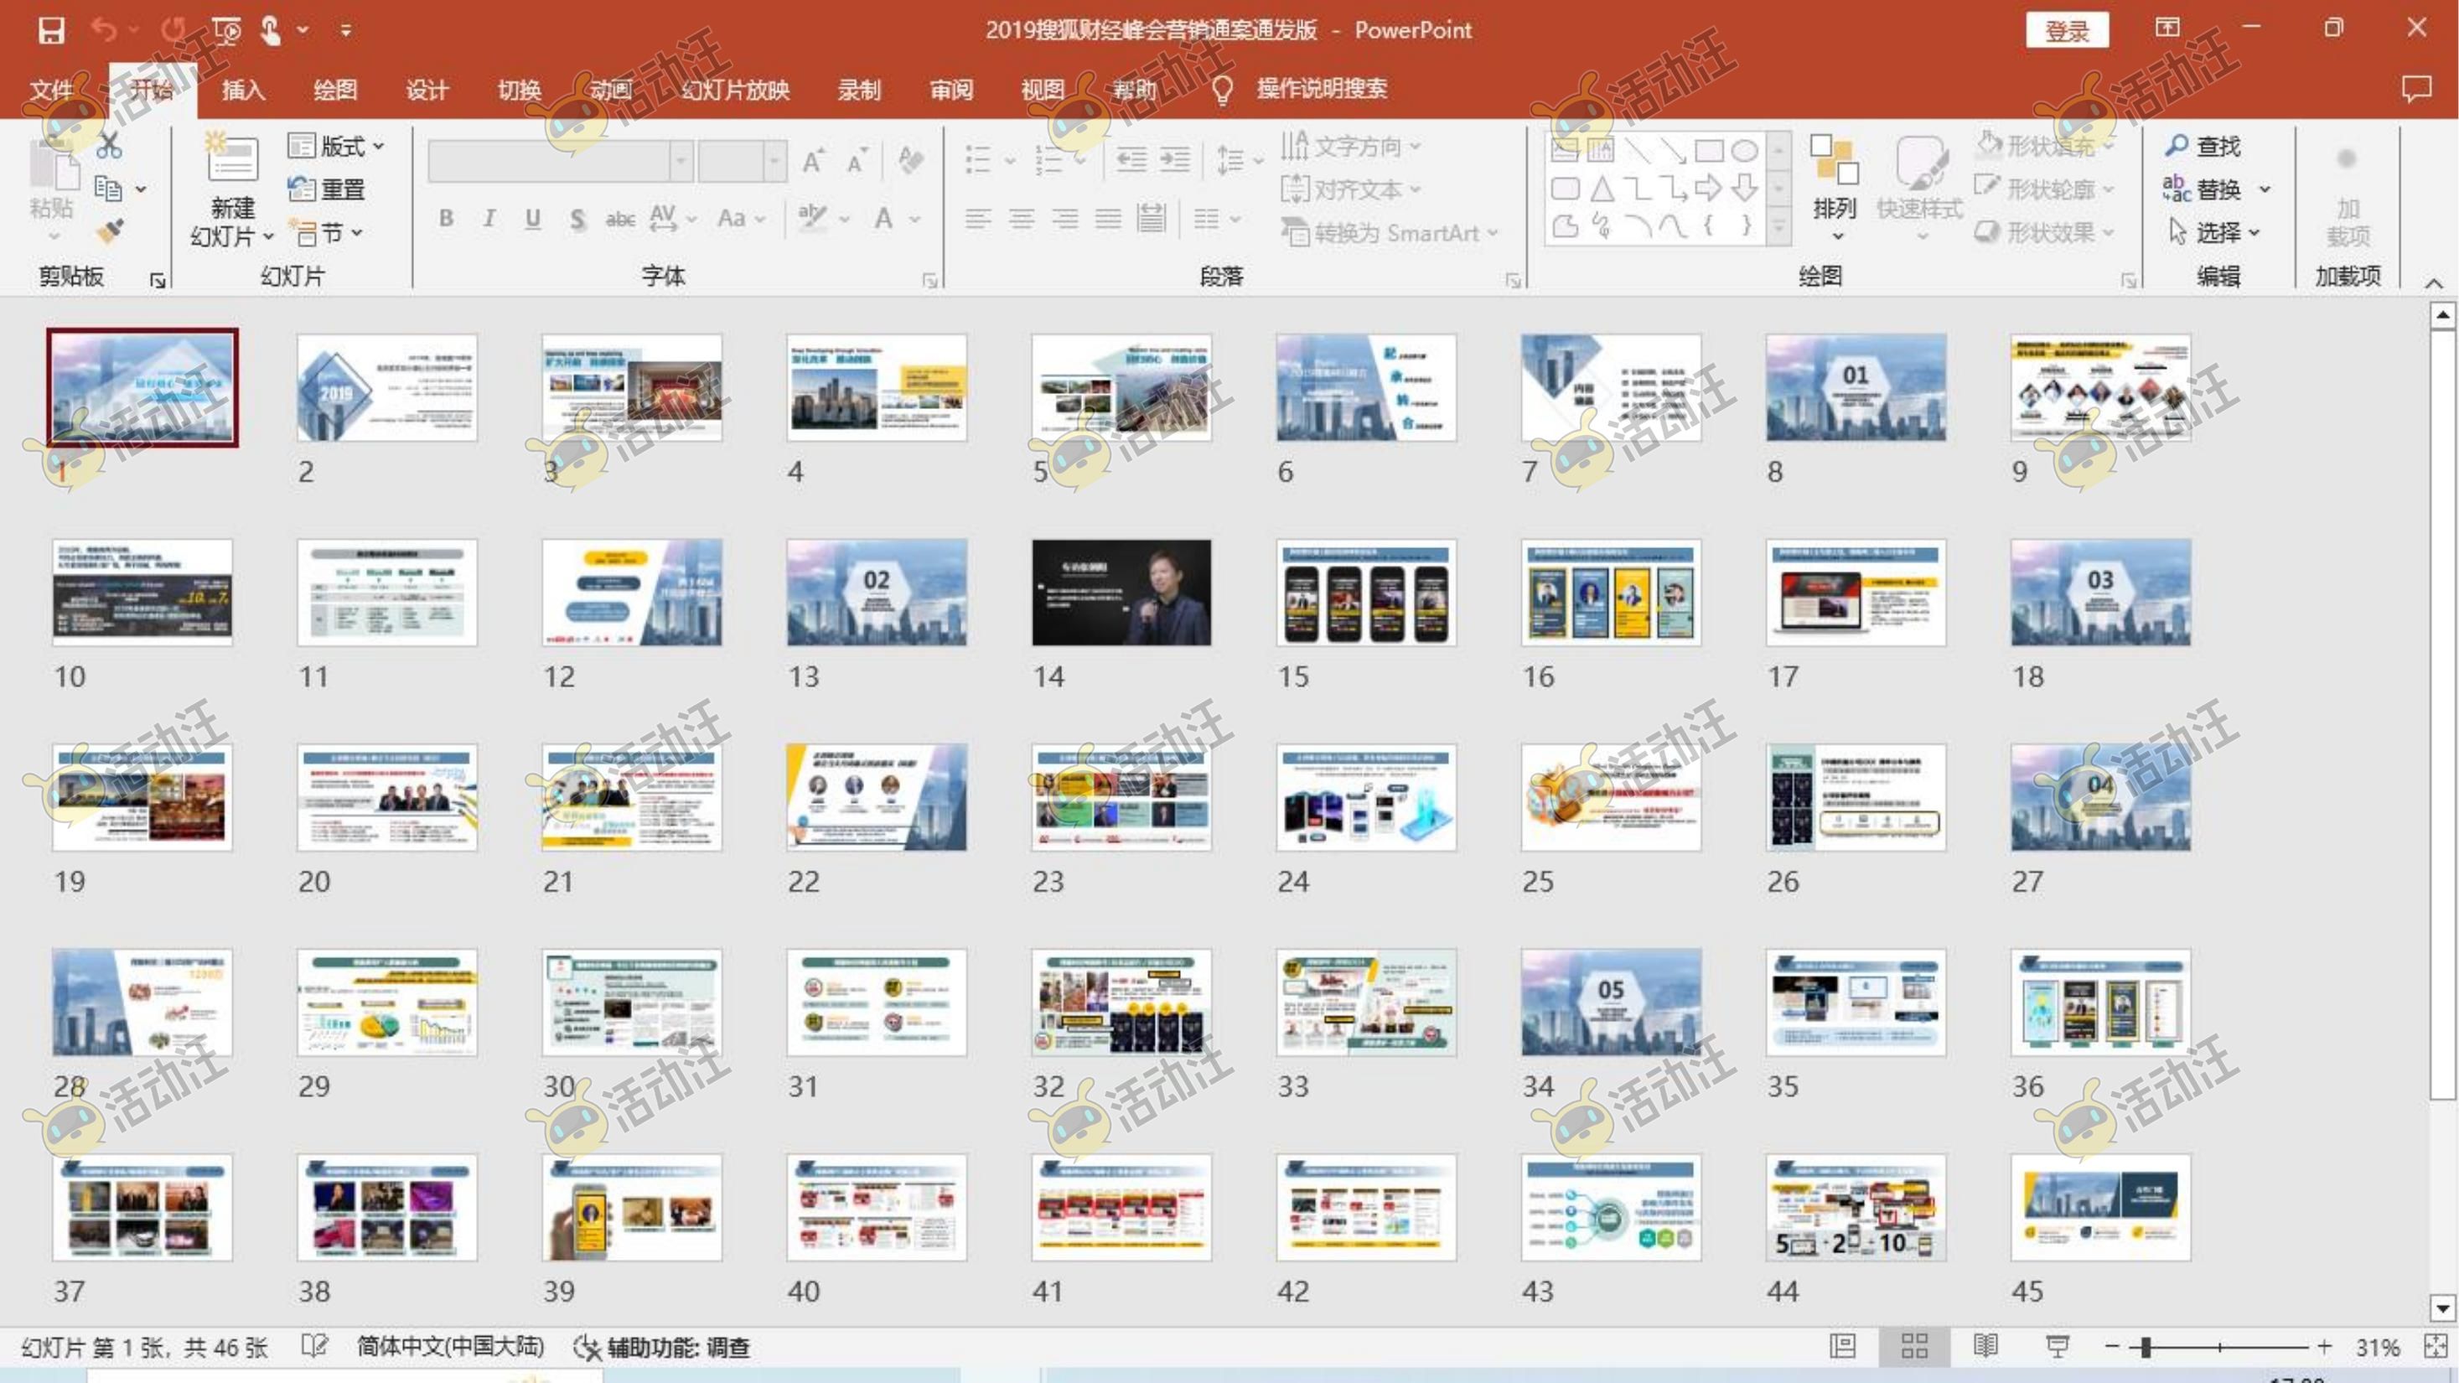The image size is (2459, 1383).
Task: Start slideshow from beginning icon in title bar
Action: point(227,30)
